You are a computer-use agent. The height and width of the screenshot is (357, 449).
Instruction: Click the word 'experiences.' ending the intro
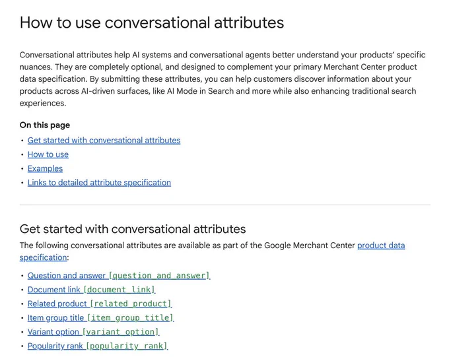[43, 103]
